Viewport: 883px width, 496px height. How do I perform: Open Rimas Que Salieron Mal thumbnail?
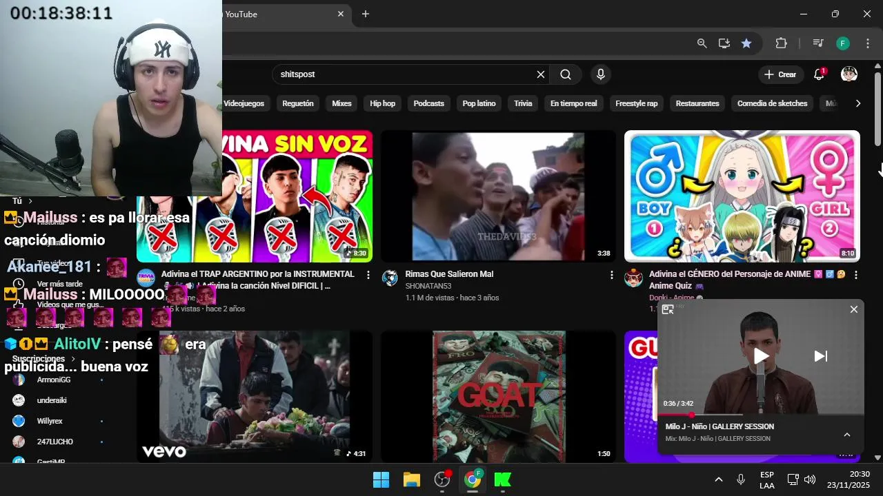tap(498, 196)
